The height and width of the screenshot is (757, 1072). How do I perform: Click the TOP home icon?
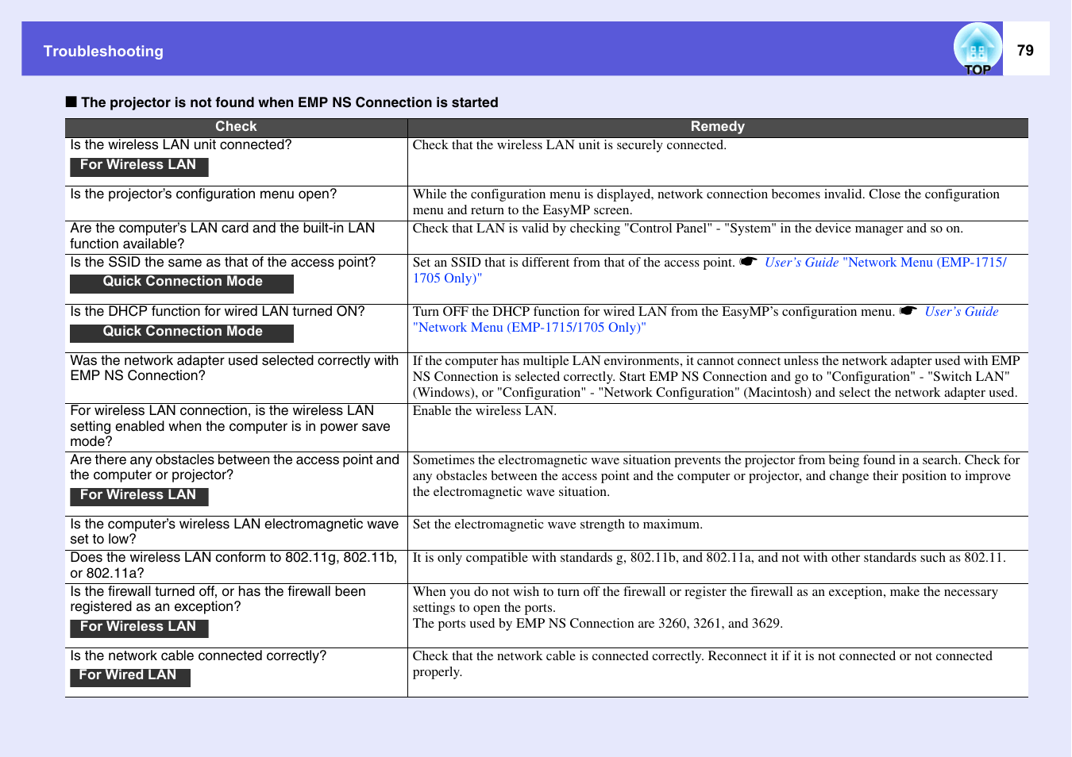click(x=978, y=49)
